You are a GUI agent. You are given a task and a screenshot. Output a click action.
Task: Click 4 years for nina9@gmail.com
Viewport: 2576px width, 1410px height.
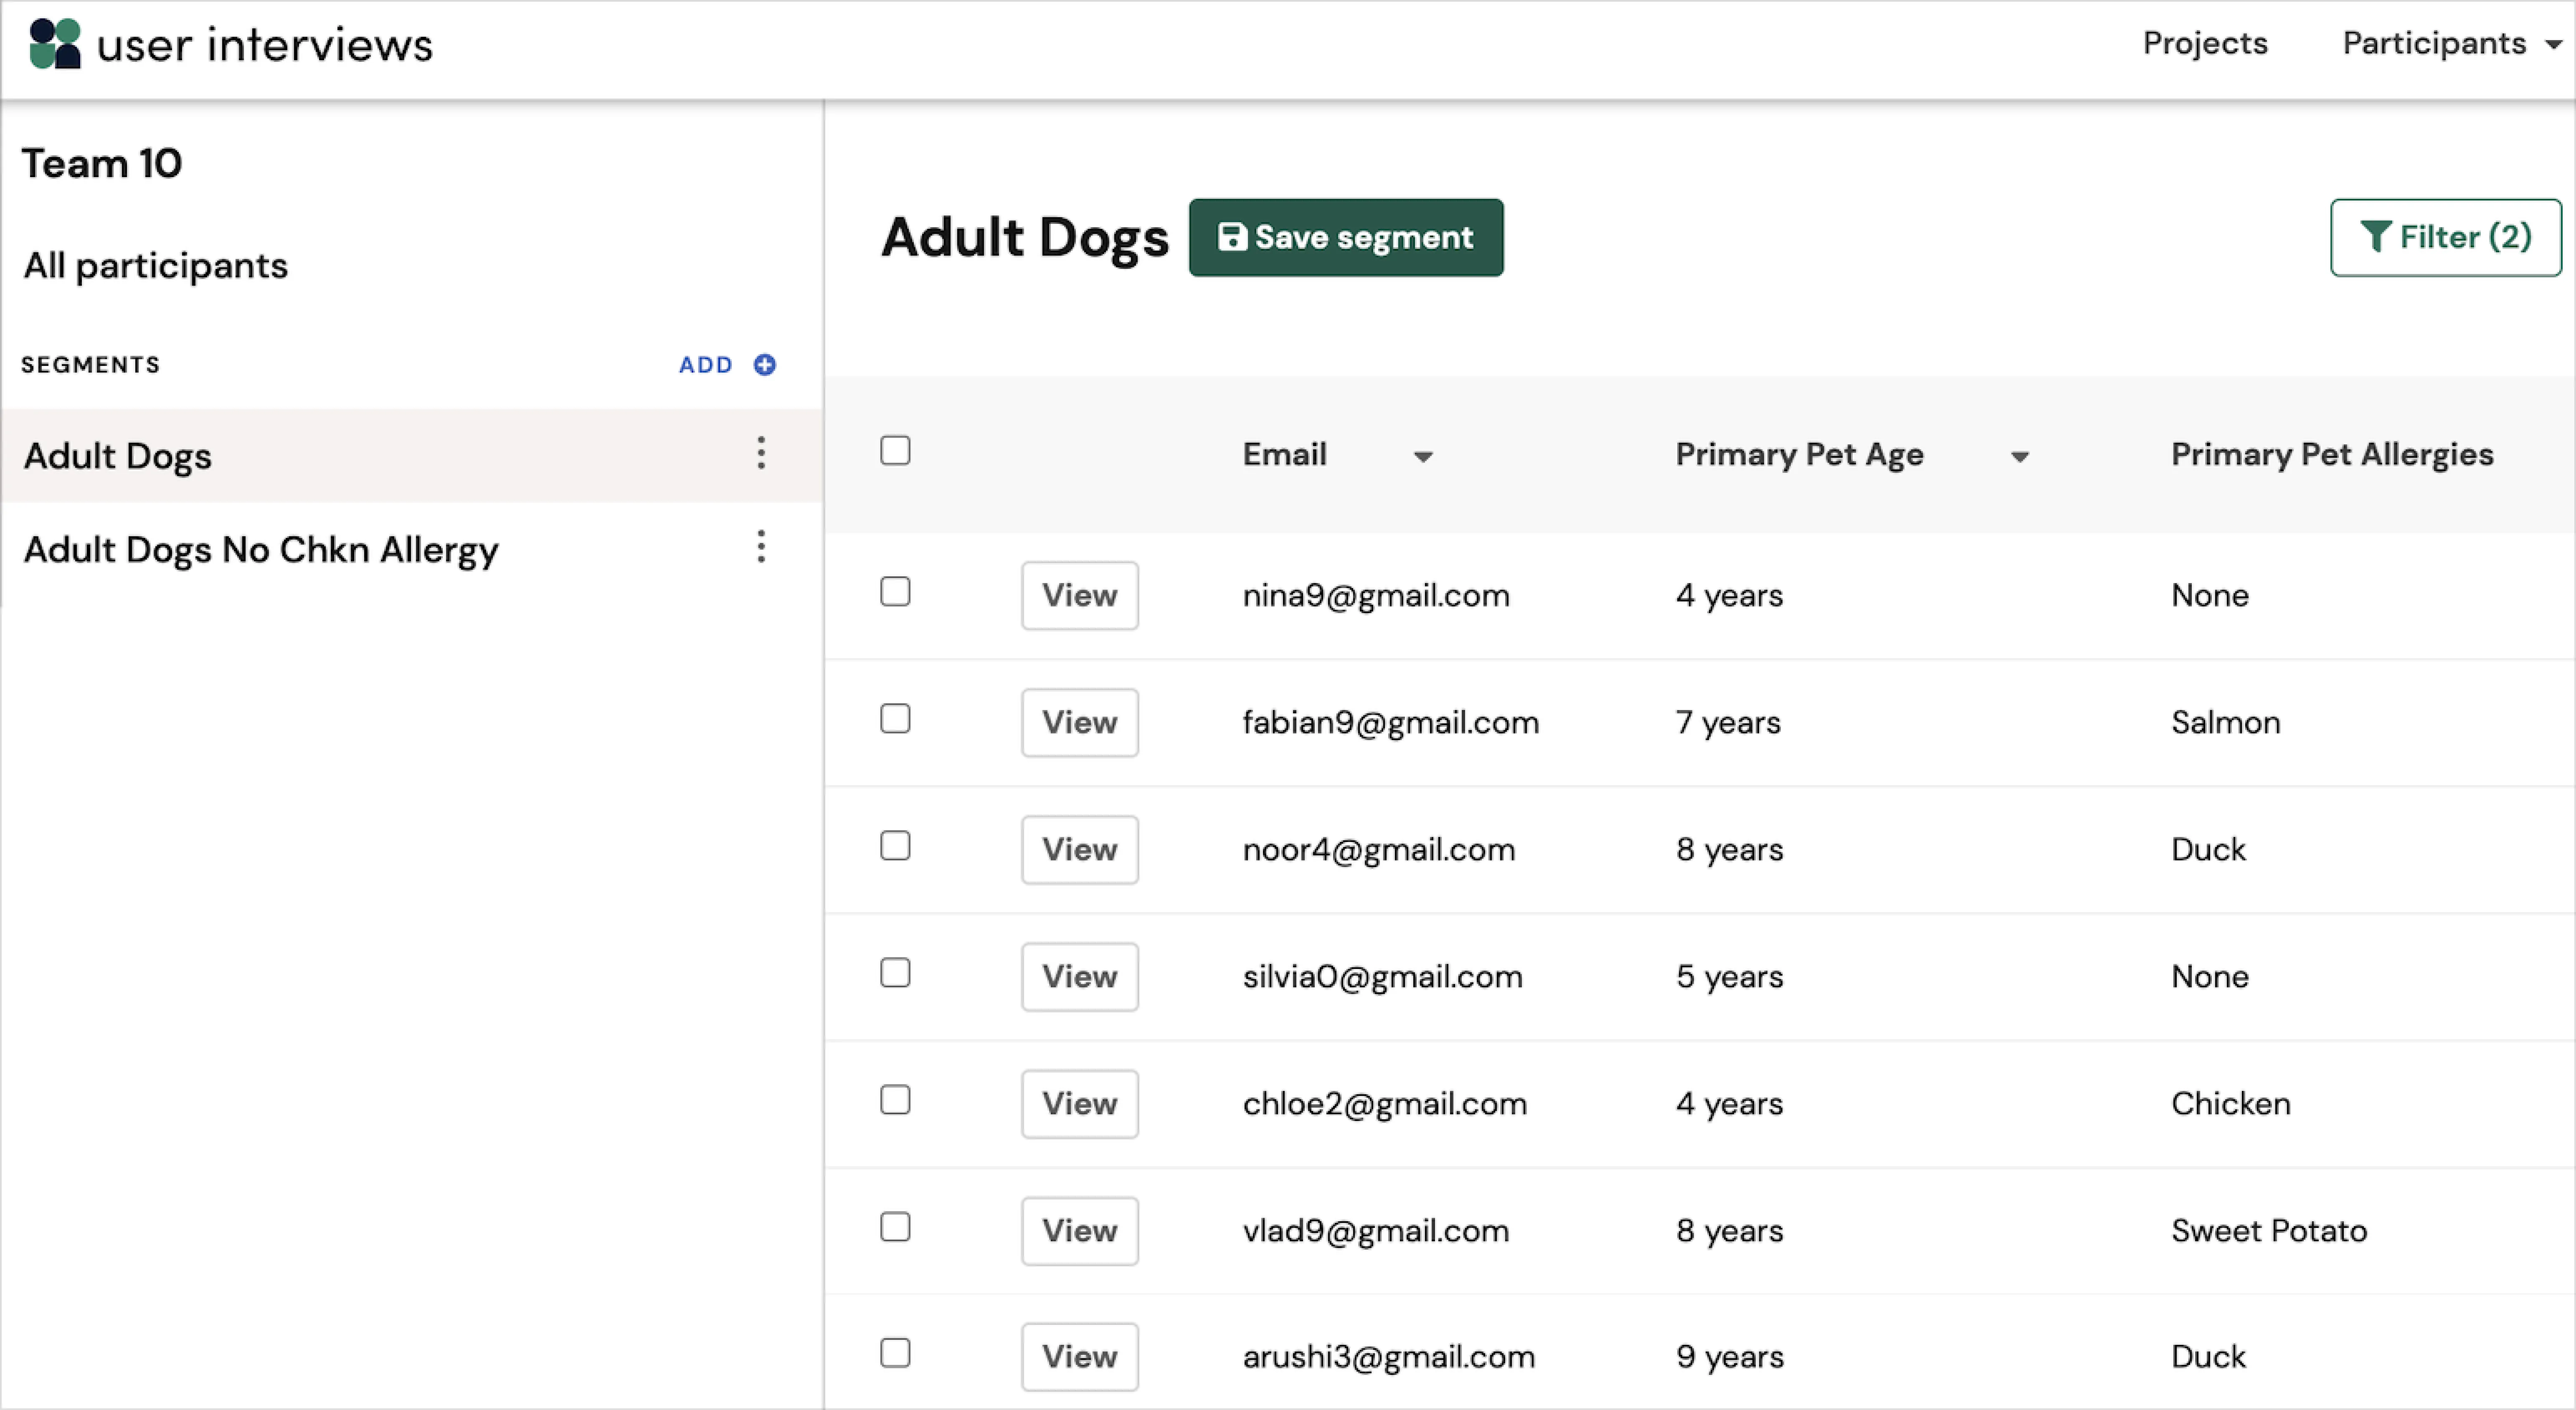click(x=1730, y=596)
